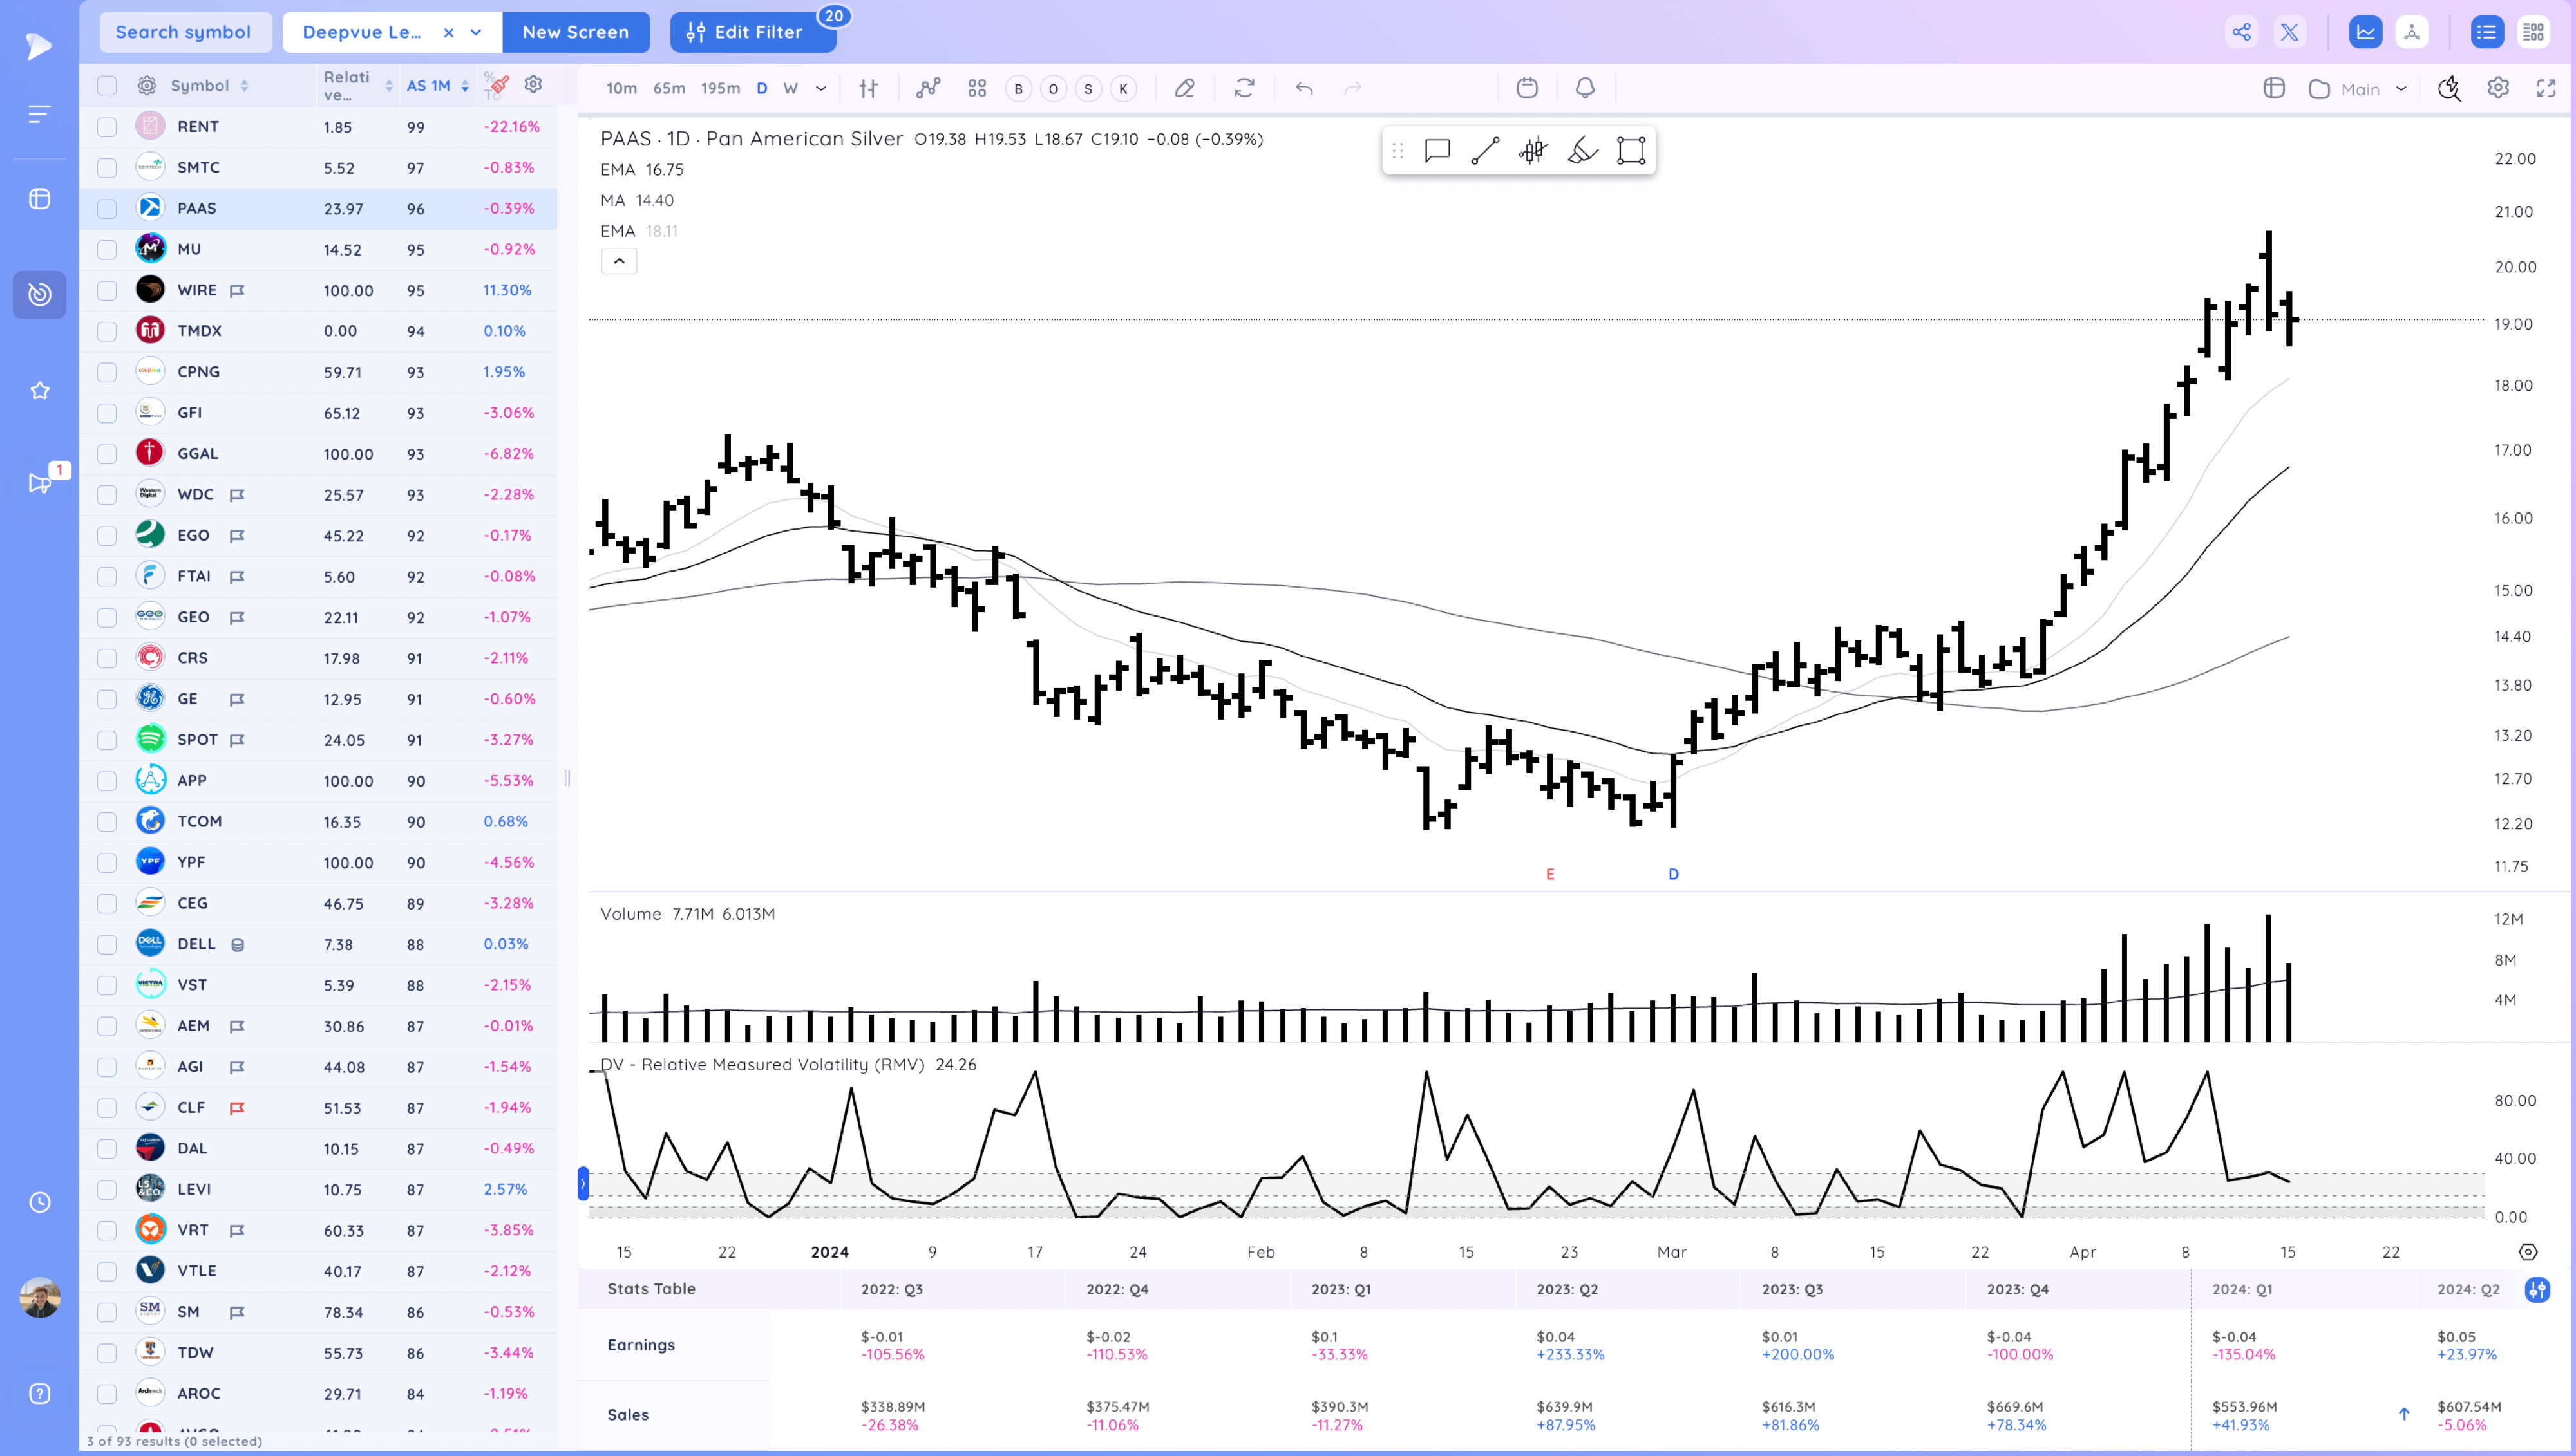
Task: Select the W weekly timeframe
Action: [x=790, y=88]
